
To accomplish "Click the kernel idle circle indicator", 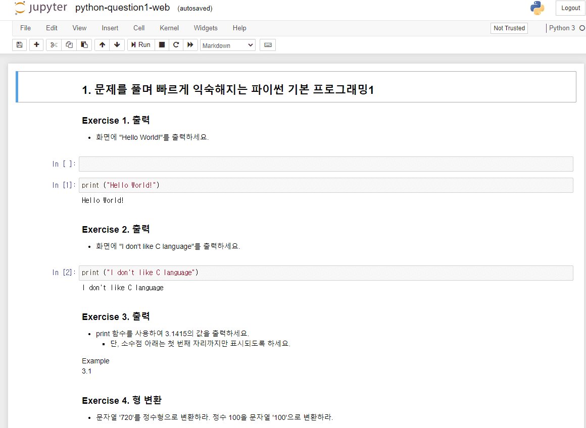I will point(582,28).
